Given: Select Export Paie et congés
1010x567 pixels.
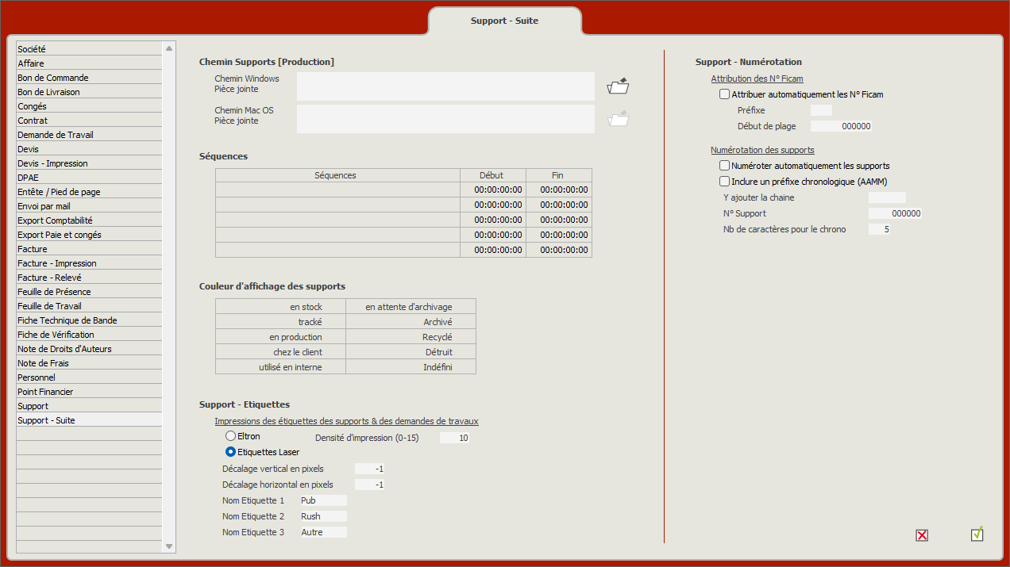Looking at the screenshot, I should tap(89, 235).
